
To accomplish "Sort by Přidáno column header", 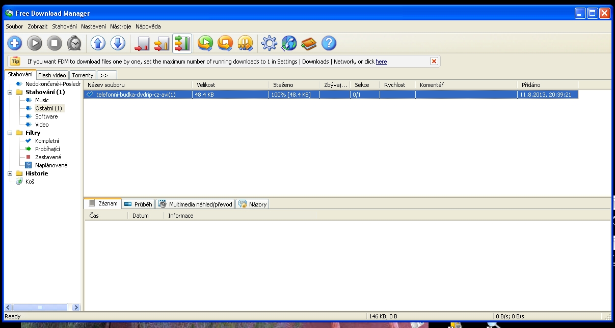I will [x=548, y=85].
